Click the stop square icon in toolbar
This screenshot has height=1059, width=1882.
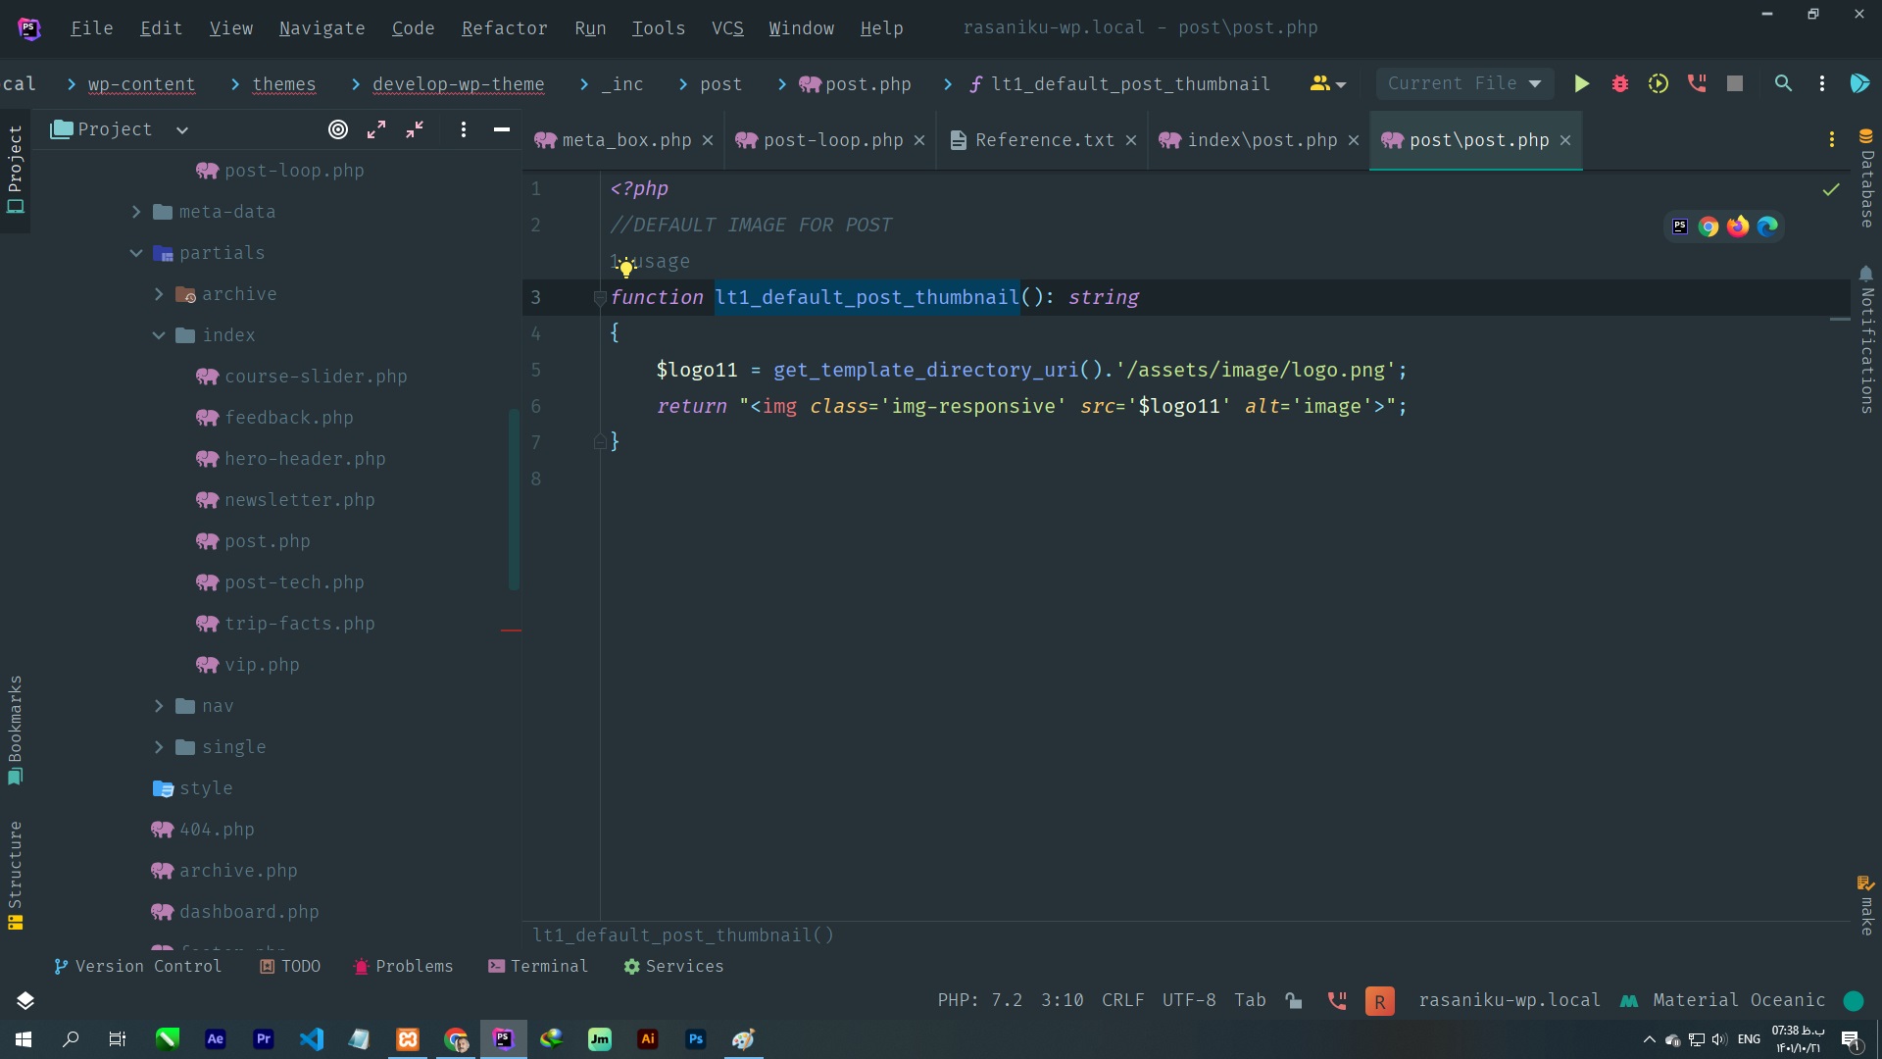[x=1735, y=84]
